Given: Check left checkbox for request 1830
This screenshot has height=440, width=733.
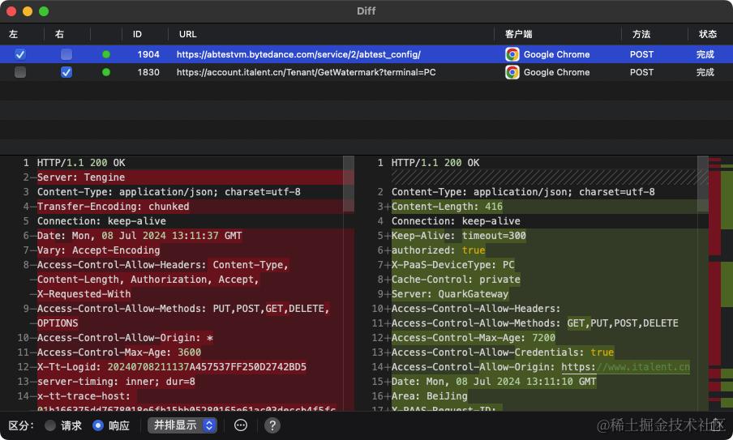Looking at the screenshot, I should [20, 72].
